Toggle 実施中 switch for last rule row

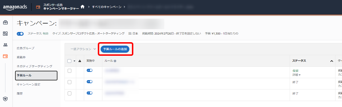coord(90,93)
